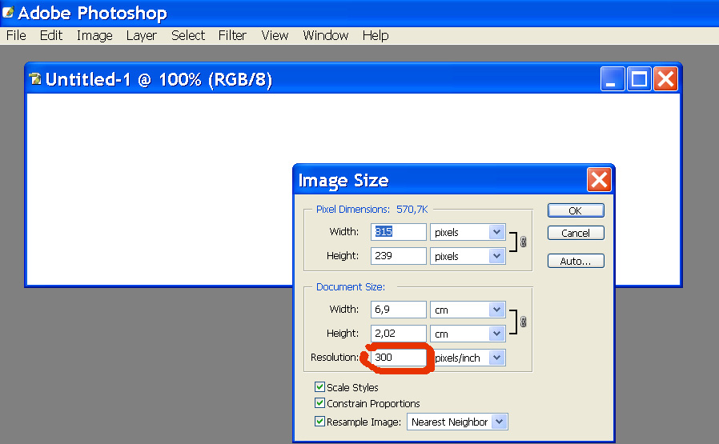The width and height of the screenshot is (719, 444).
Task: Open document Width cm units dropdown
Action: (x=468, y=310)
